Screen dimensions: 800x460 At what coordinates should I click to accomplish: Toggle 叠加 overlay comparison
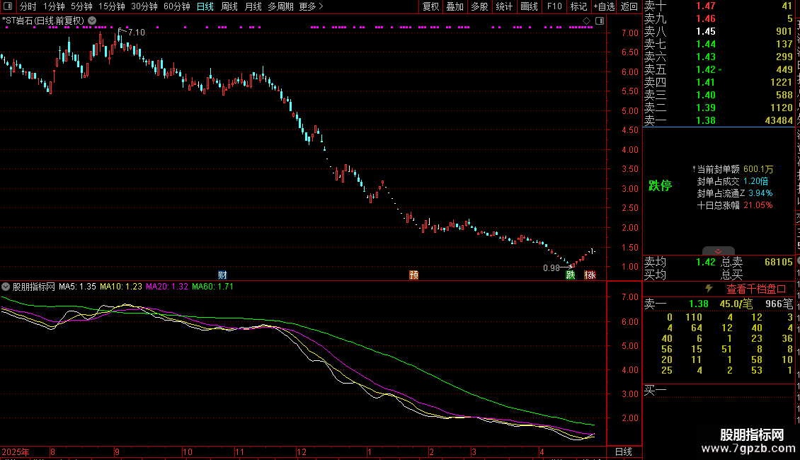455,6
